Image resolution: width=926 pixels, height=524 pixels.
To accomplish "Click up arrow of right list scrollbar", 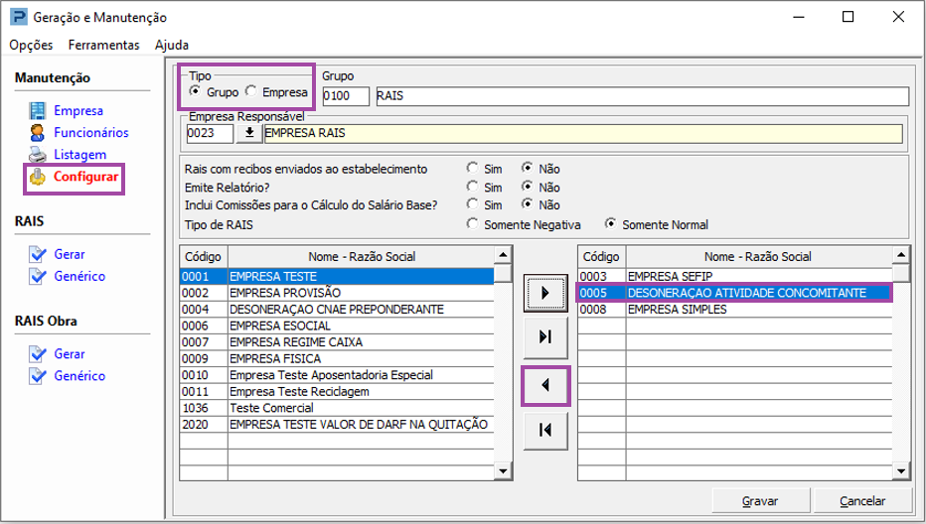I will (900, 255).
